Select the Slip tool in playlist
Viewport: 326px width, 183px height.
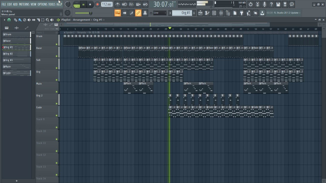click(x=34, y=20)
